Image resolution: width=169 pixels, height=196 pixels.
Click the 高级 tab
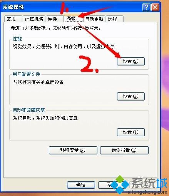[x=73, y=18]
